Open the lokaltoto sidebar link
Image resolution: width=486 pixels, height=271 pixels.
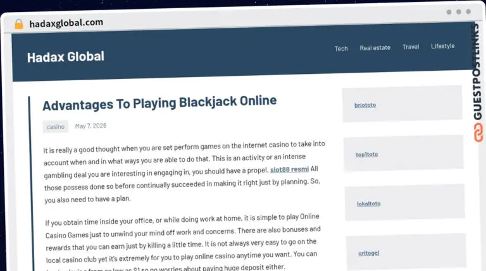click(x=368, y=203)
